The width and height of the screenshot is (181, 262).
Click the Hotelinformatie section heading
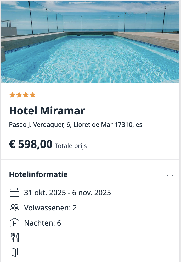pyautogui.click(x=38, y=174)
